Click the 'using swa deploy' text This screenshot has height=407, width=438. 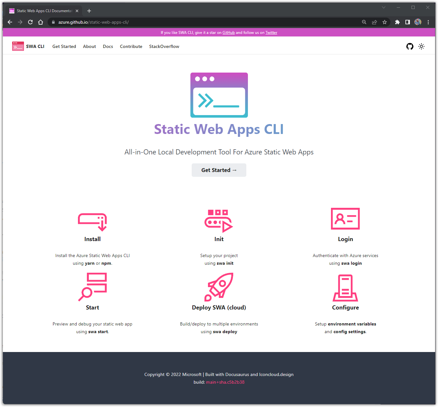point(219,332)
